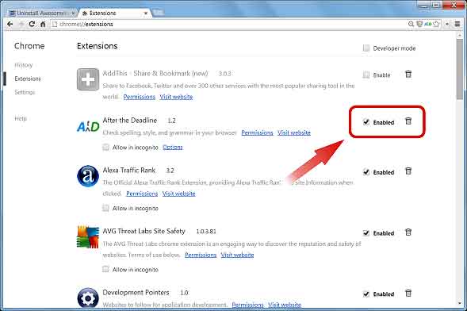Viewport: 467px width, 311px height.
Task: Click the AddThis plus extension icon
Action: (88, 79)
